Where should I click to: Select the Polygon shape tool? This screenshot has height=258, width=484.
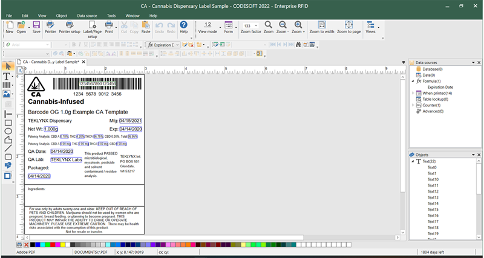click(x=8, y=140)
